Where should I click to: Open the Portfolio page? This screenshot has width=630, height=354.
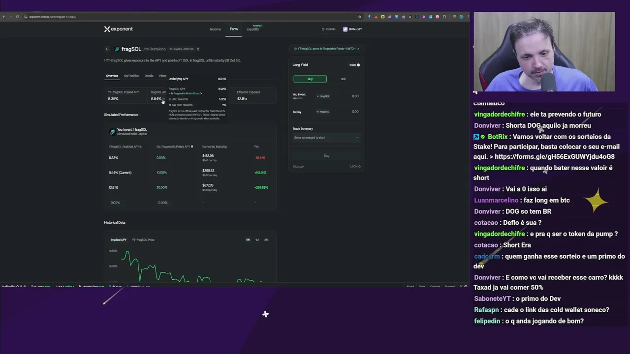tap(329, 29)
